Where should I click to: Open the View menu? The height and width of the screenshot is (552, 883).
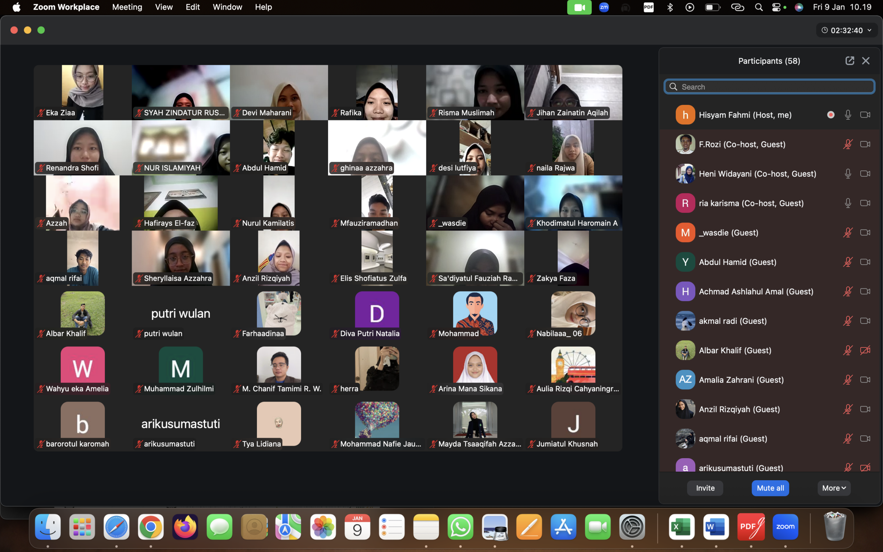164,7
